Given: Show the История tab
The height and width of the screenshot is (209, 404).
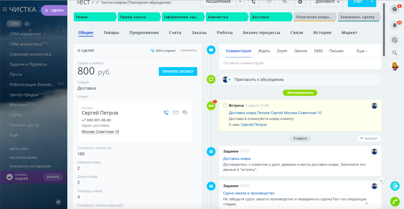Looking at the screenshot, I should [322, 33].
